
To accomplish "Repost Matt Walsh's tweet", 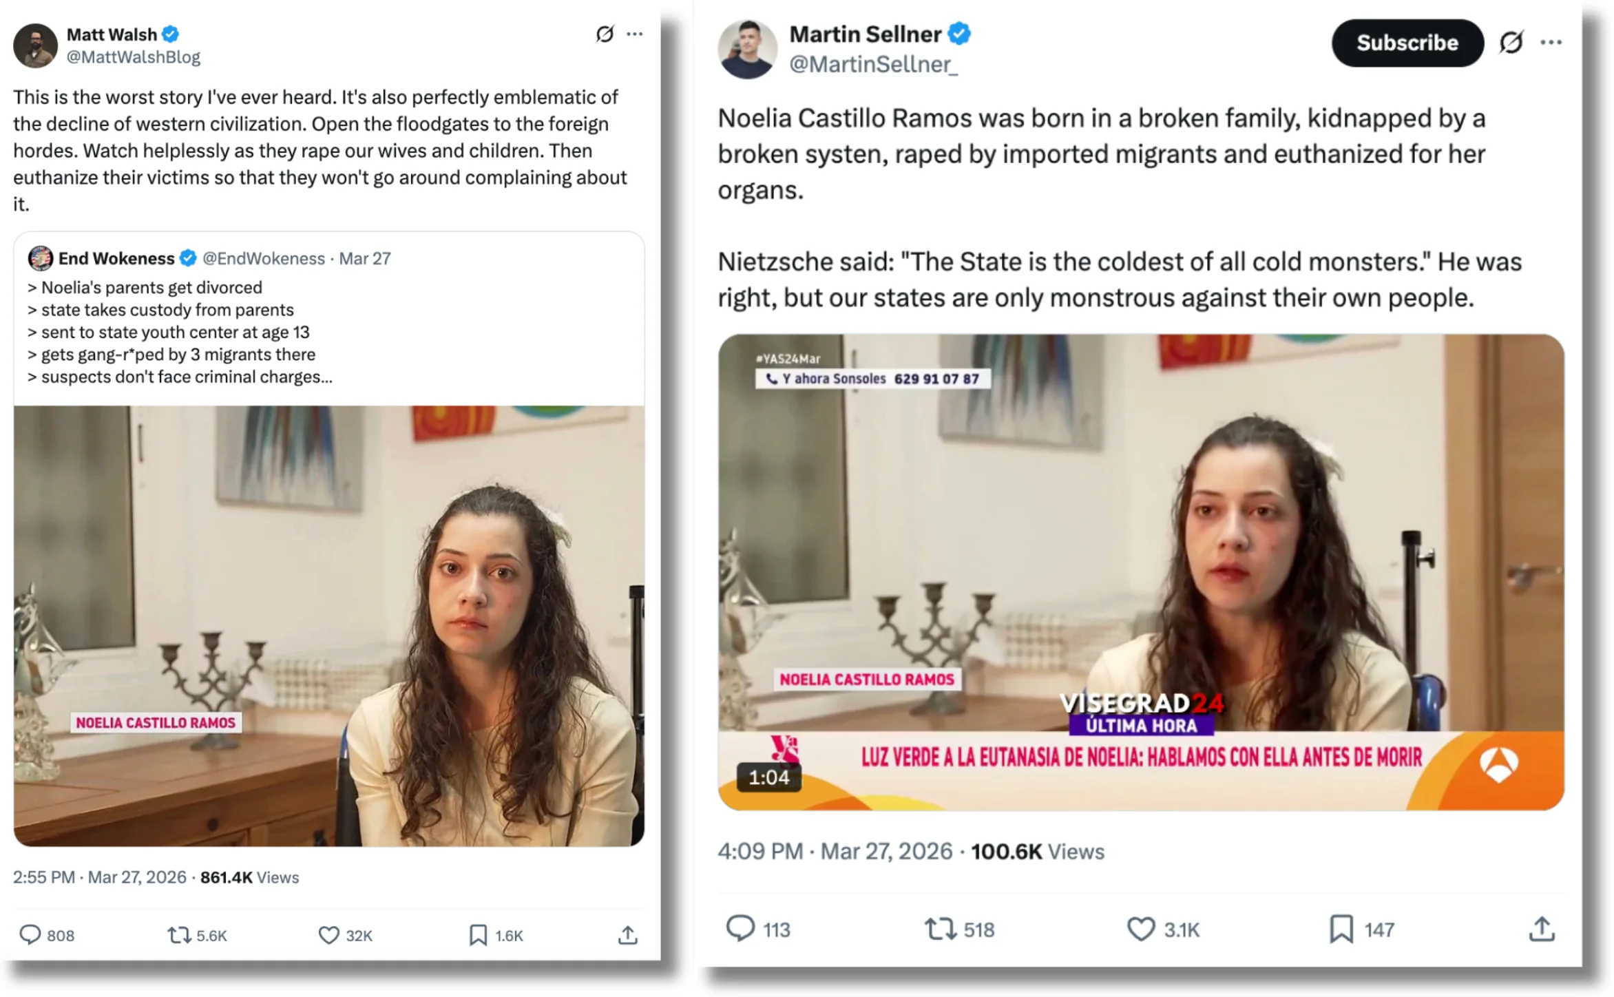I will 180,934.
